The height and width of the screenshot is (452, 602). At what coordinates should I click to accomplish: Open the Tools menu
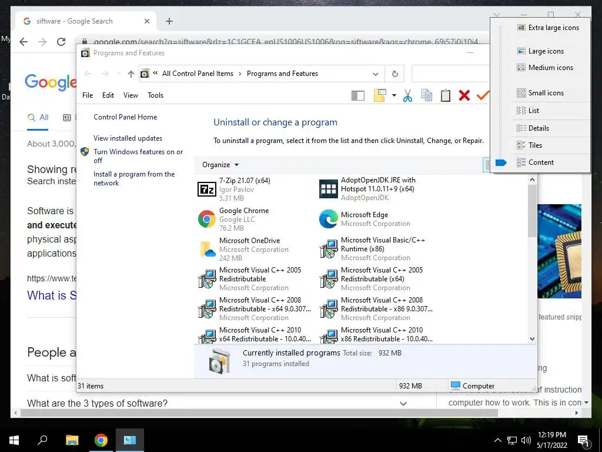[155, 95]
